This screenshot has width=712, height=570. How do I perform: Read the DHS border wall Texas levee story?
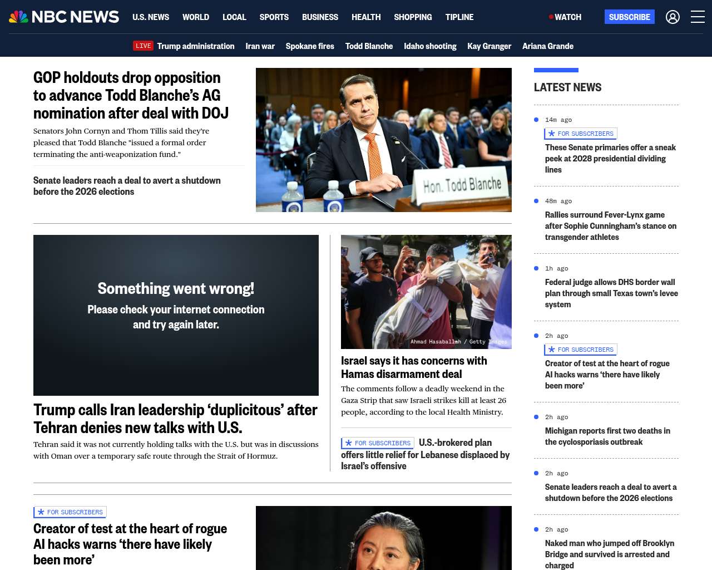611,293
